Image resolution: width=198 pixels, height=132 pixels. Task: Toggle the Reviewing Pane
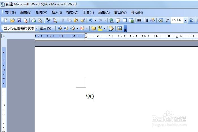pyautogui.click(x=119, y=28)
